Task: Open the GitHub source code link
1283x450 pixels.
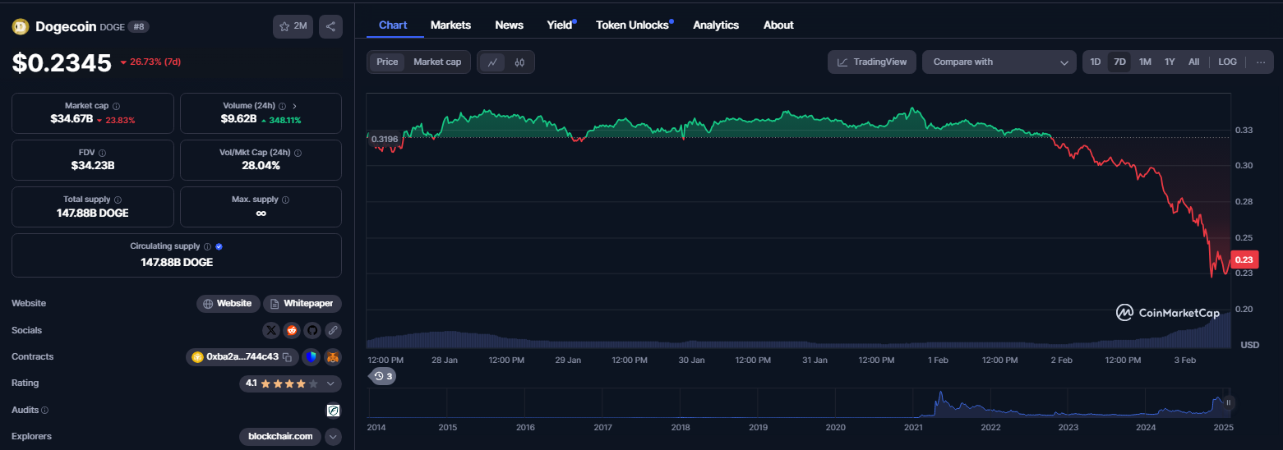Action: coord(312,330)
